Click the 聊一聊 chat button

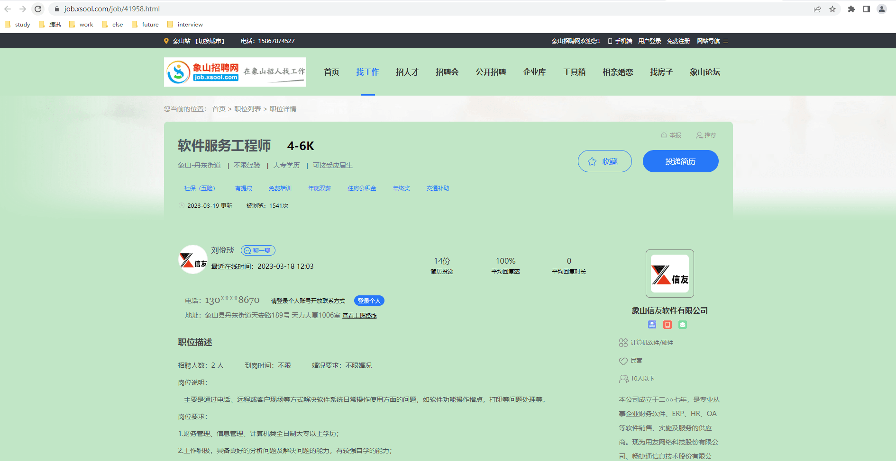pos(258,250)
